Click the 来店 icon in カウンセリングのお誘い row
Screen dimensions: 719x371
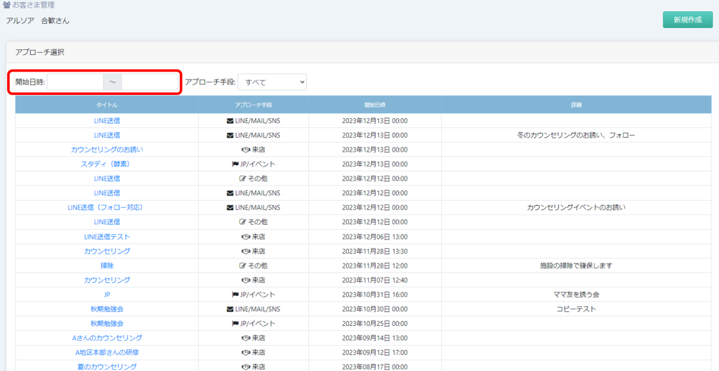point(245,150)
